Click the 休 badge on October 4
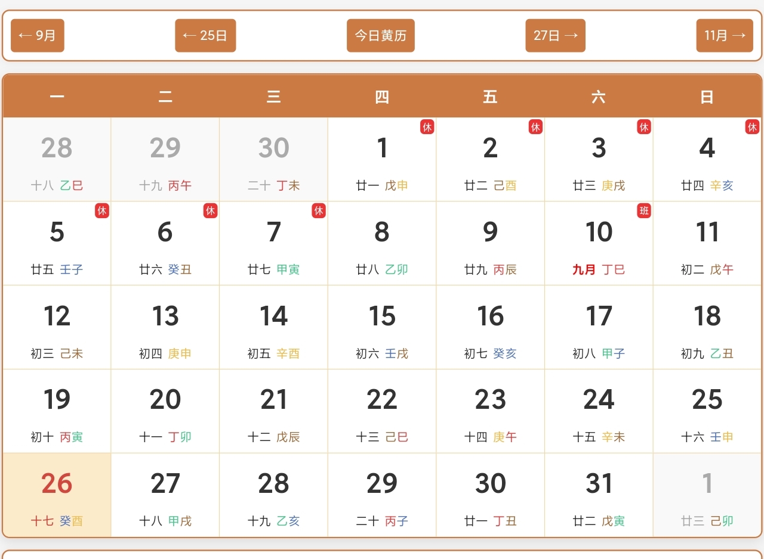This screenshot has height=559, width=764. [x=752, y=127]
